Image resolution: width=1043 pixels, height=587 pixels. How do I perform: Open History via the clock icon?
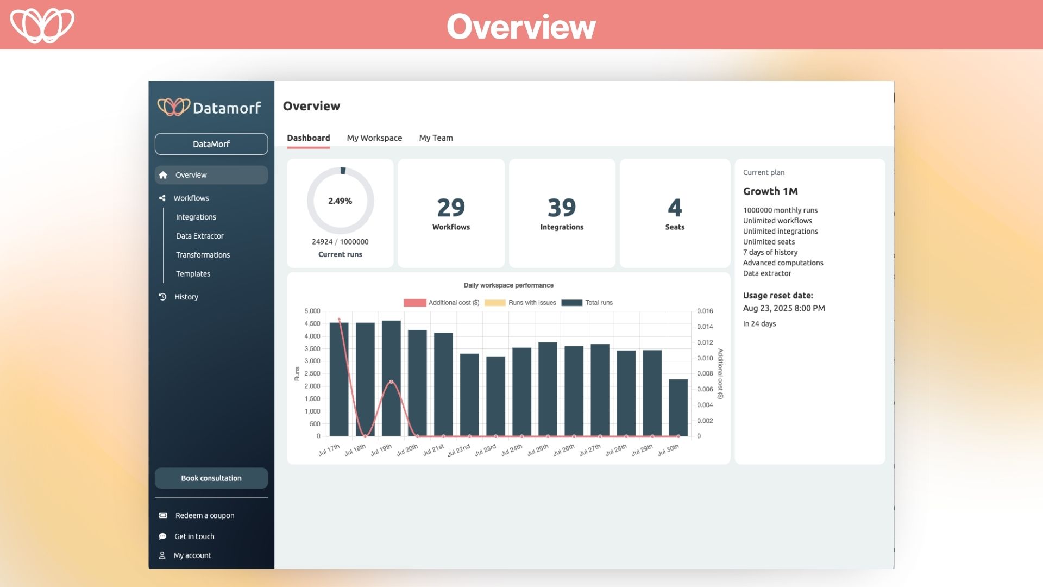click(162, 296)
